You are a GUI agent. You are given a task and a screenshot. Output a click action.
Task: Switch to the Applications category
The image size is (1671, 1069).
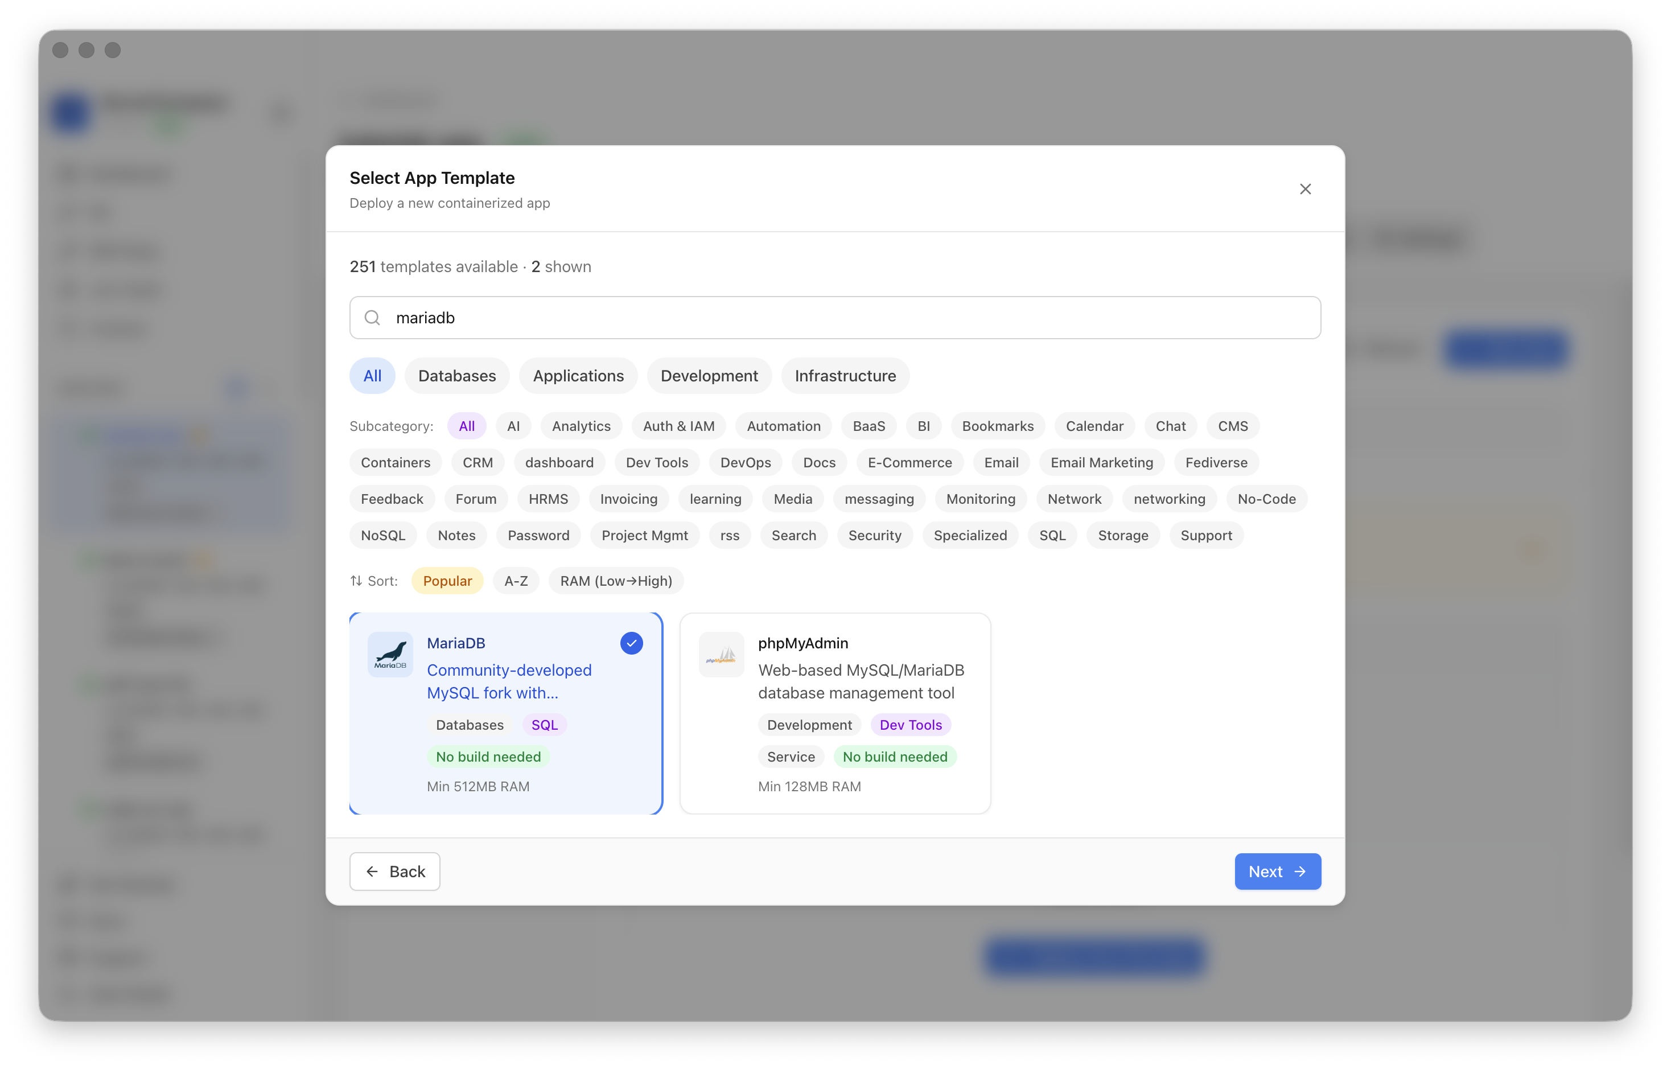tap(578, 376)
